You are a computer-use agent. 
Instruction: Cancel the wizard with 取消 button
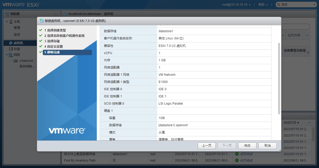268,146
